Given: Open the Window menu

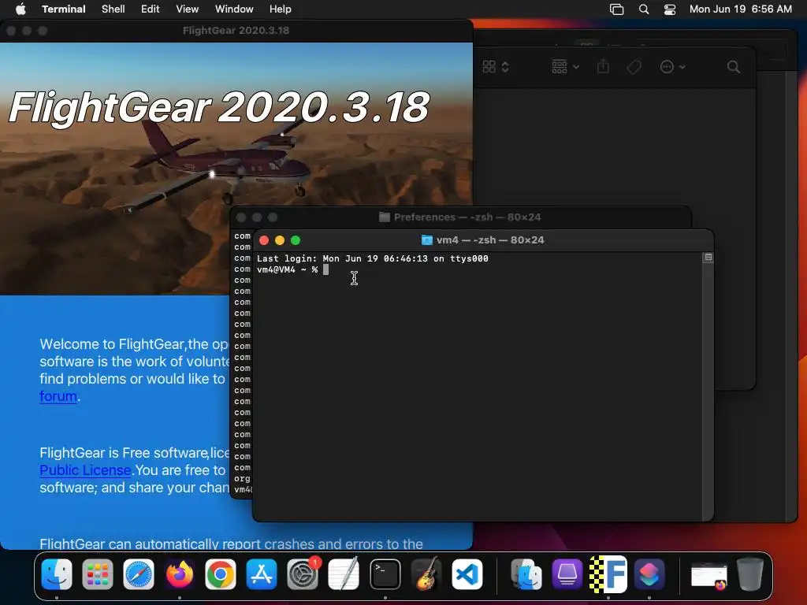Looking at the screenshot, I should pyautogui.click(x=234, y=9).
